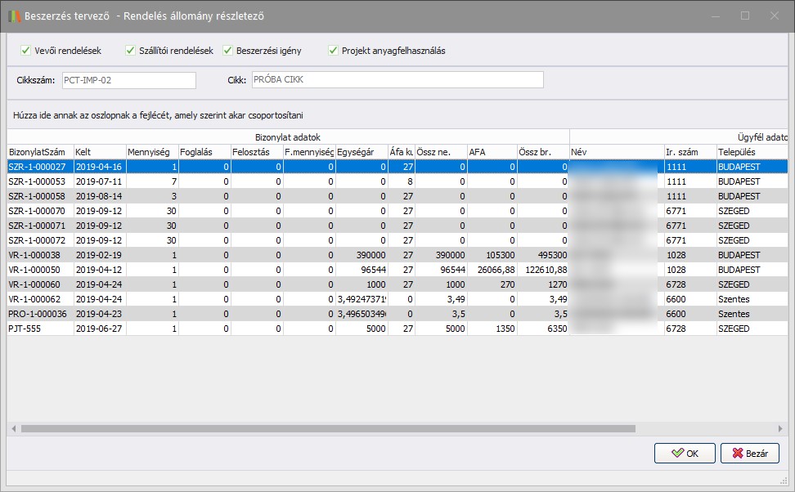Sort by the Kelt column header
The width and height of the screenshot is (795, 492).
tap(98, 152)
